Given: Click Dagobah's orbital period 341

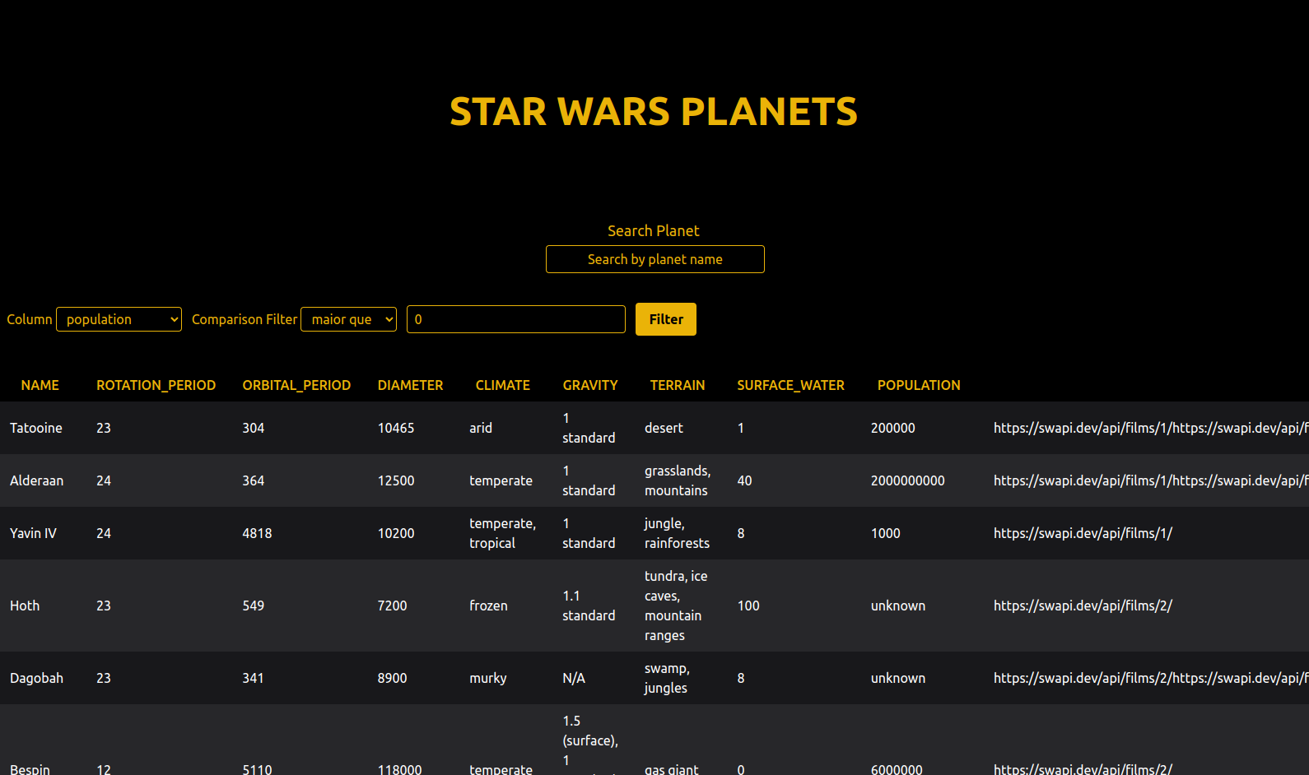Looking at the screenshot, I should [x=254, y=678].
